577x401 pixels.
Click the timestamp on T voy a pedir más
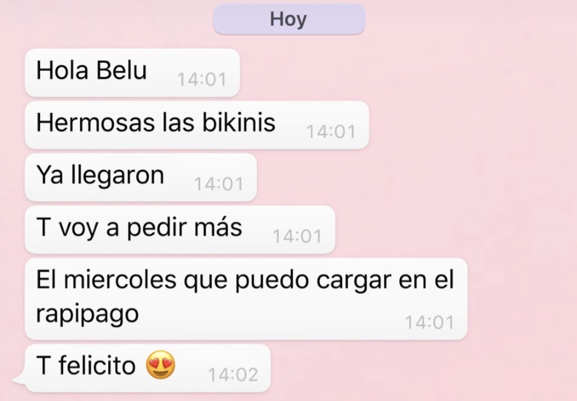[297, 236]
